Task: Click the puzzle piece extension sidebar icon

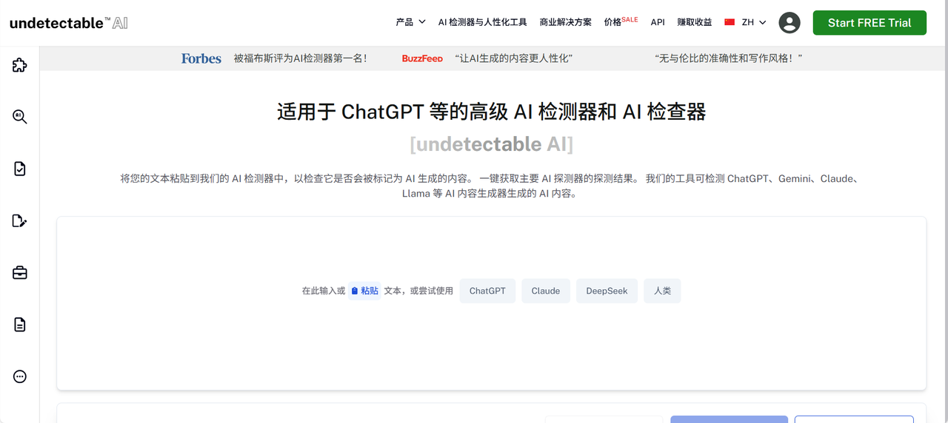Action: pyautogui.click(x=20, y=65)
